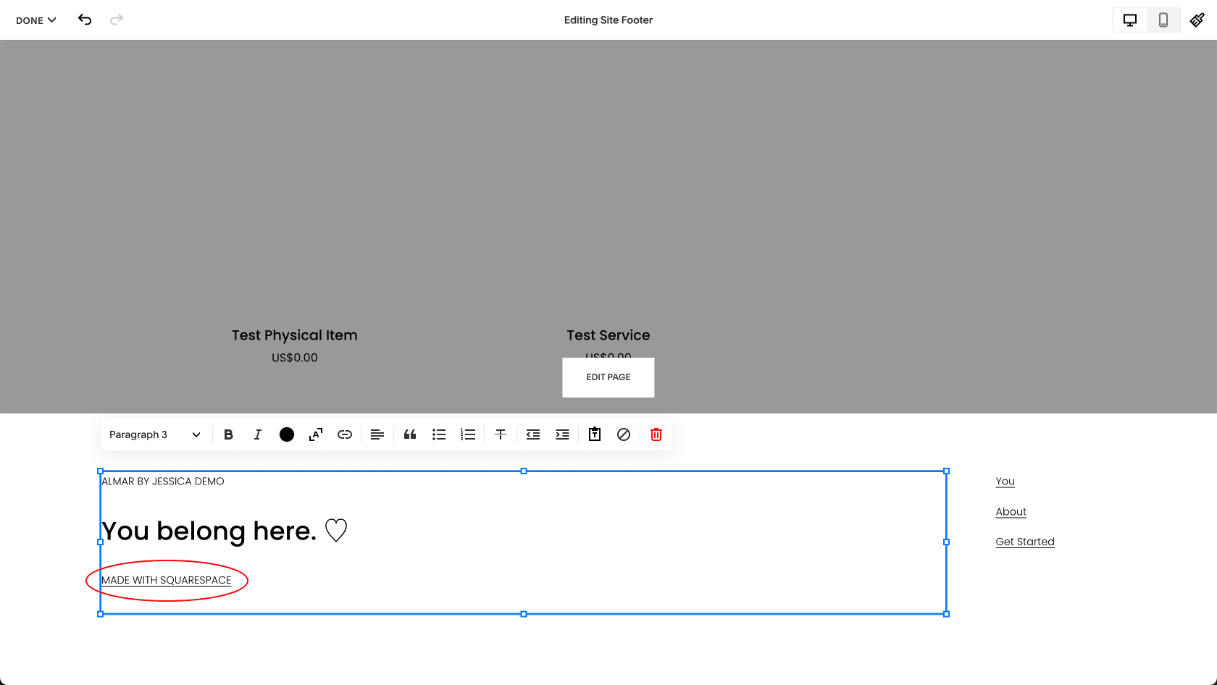Switch to mobile device view
Viewport: 1217px width, 685px height.
coord(1163,20)
